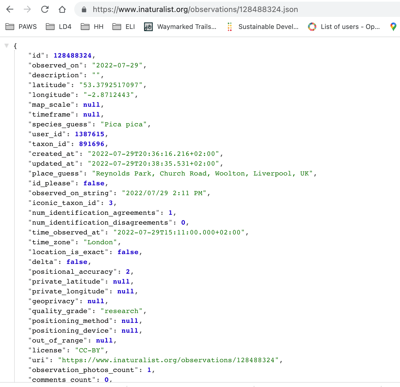The image size is (400, 387).
Task: Open the Google Maps pin bookmark
Action: point(393,27)
